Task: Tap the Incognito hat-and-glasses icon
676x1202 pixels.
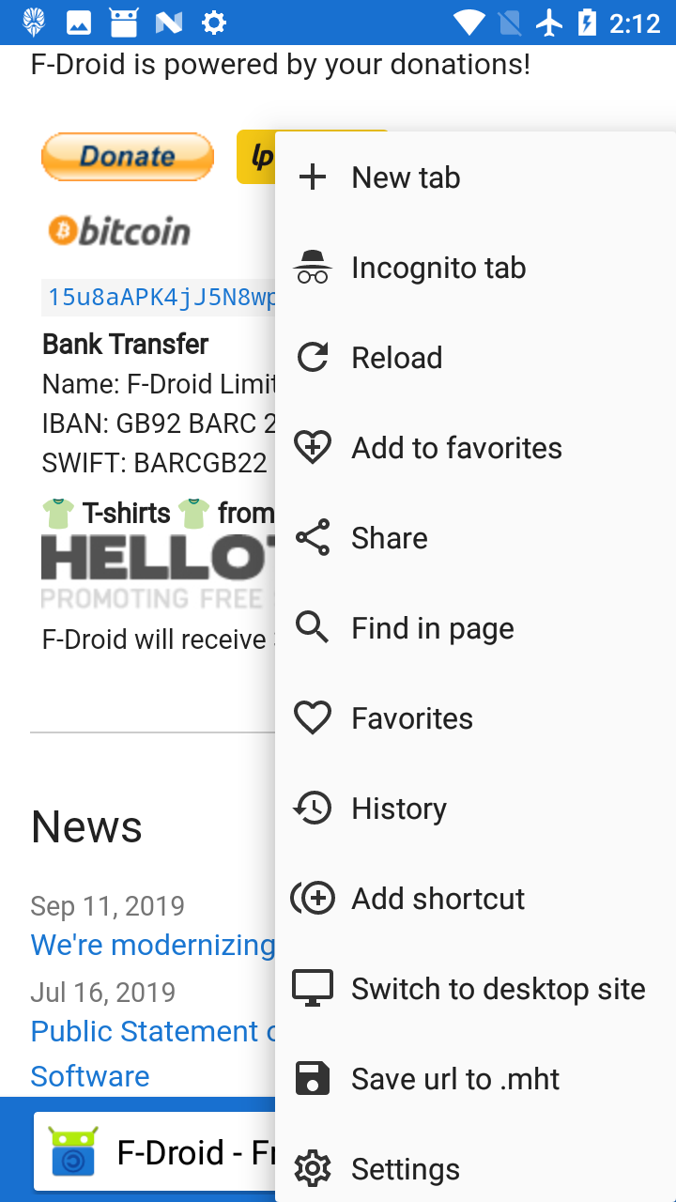Action: click(x=313, y=268)
